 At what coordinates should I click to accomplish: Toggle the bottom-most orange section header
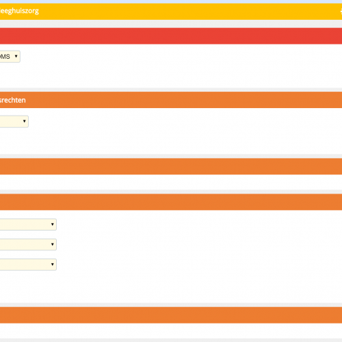tap(171, 315)
